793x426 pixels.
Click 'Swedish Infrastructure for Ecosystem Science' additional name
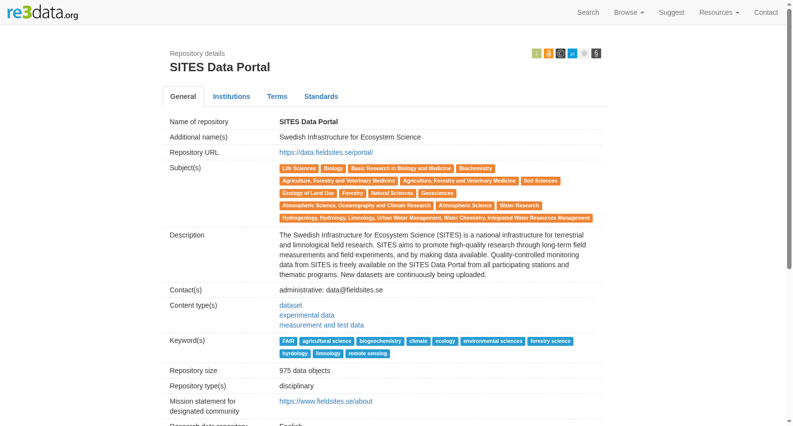pyautogui.click(x=350, y=137)
